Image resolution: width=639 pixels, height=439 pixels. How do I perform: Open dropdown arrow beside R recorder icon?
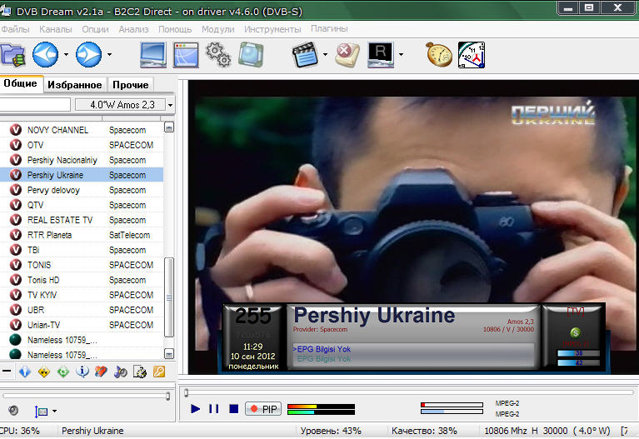(401, 55)
